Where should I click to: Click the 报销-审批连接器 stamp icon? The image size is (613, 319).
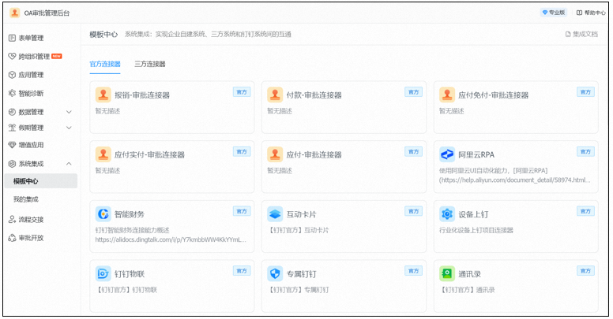tap(103, 95)
